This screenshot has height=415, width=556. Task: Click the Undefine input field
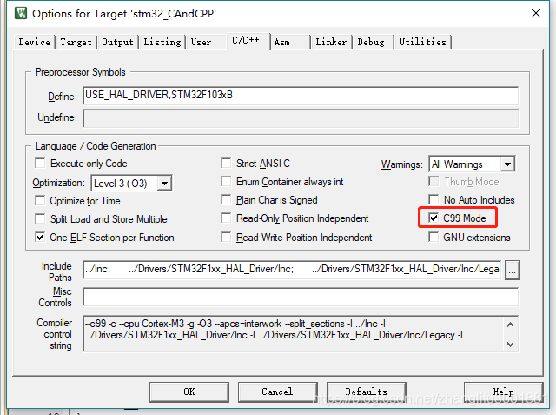point(301,118)
